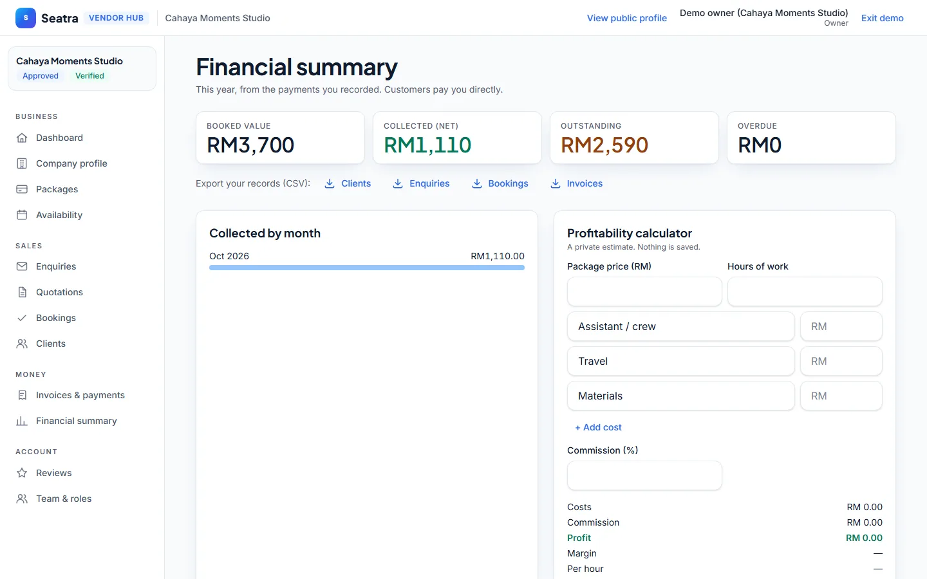The height and width of the screenshot is (579, 927).
Task: Click the Travel cost name field
Action: coord(681,361)
